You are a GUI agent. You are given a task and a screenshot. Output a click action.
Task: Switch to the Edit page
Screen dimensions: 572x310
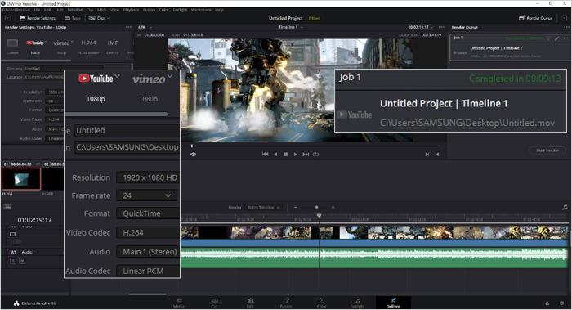[250, 303]
